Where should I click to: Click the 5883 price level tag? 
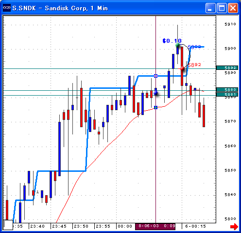click(227, 89)
